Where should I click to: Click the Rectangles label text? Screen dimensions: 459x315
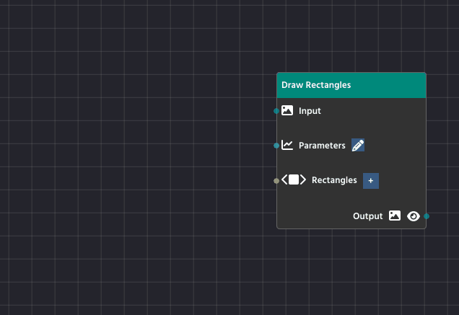click(334, 180)
